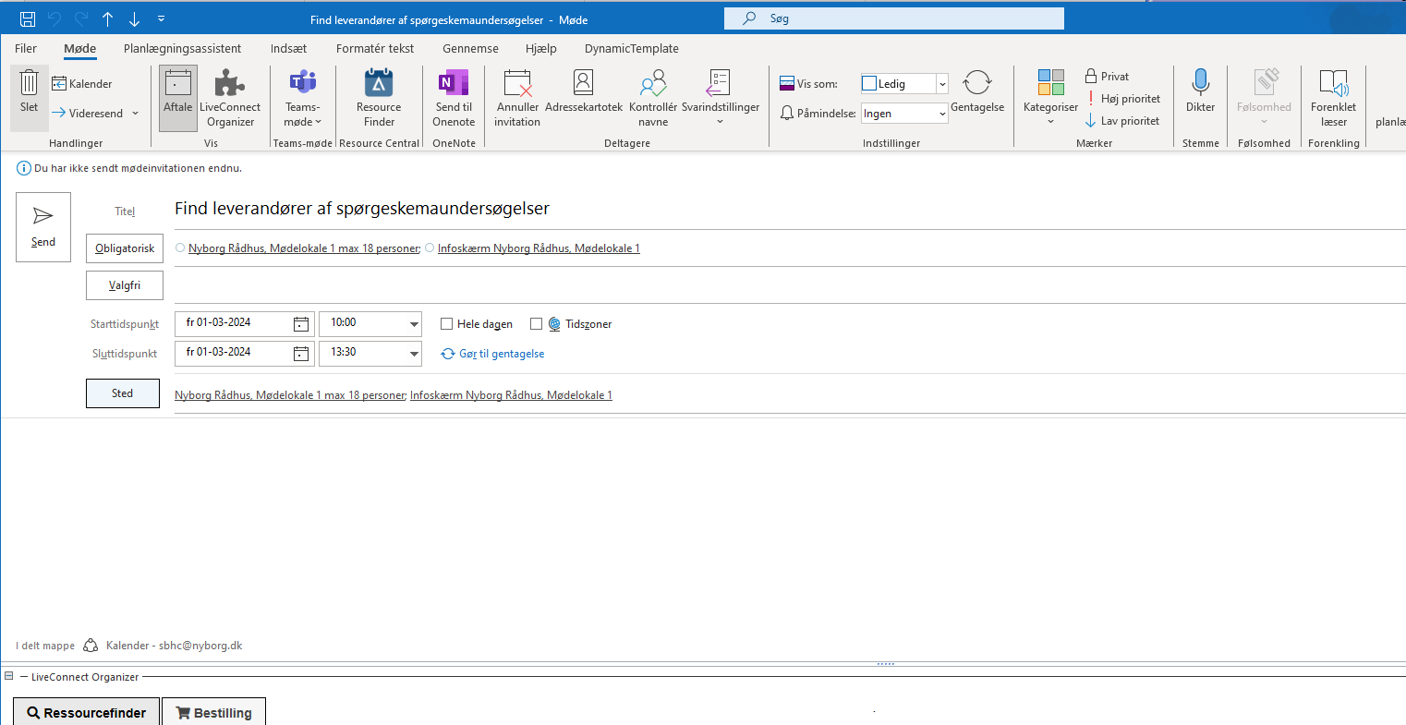Open LiveConnect Organizer ribbon icon
Viewport: 1406px width, 725px height.
coord(229,85)
